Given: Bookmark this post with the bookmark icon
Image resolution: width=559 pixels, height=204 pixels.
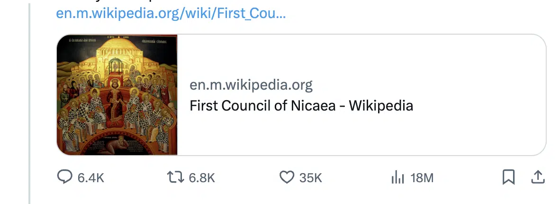Looking at the screenshot, I should pos(508,177).
